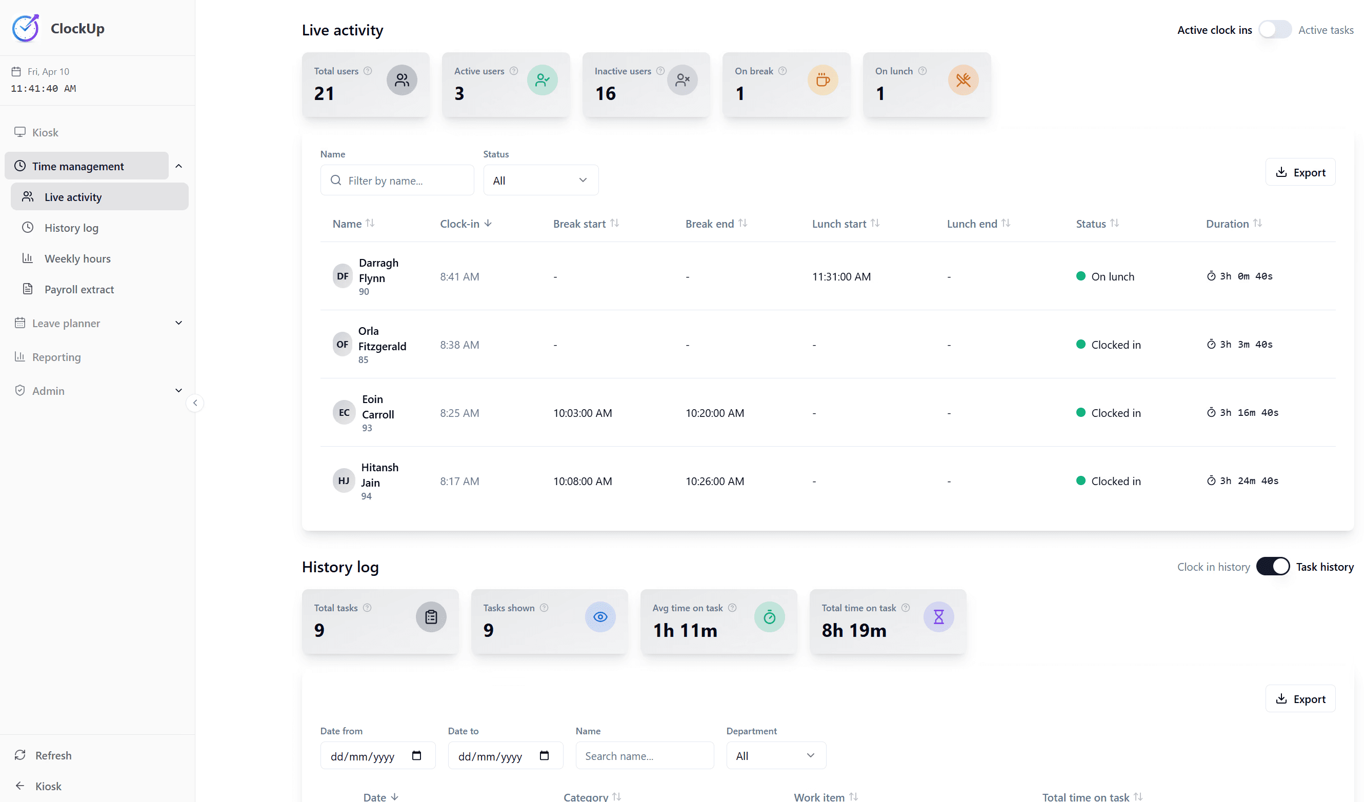Collapse the Time management menu
1364x802 pixels.
(x=178, y=166)
